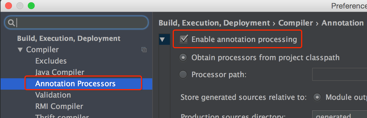Viewport: 367px width, 118px height.
Task: Open the Excludes settings page
Action: pyautogui.click(x=51, y=61)
